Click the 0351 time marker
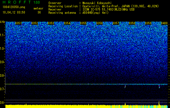Image resolution: width=170 pixels, height=108 pixels. click(18, 23)
